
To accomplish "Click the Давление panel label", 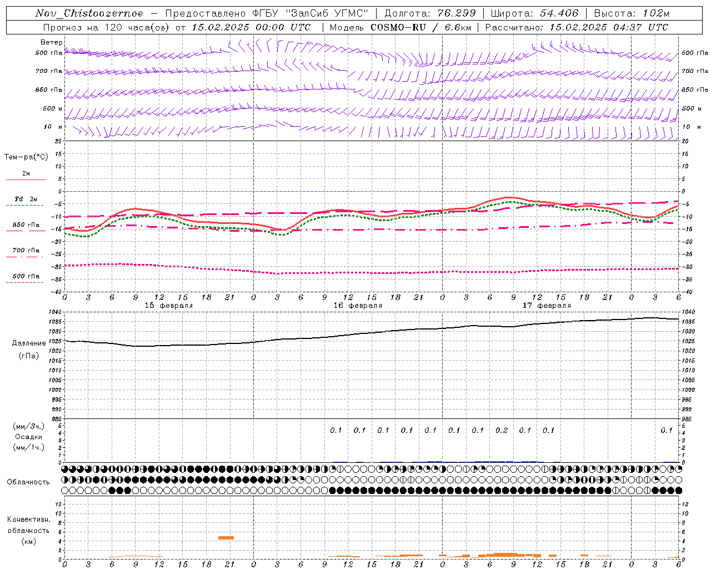I will click(x=28, y=343).
